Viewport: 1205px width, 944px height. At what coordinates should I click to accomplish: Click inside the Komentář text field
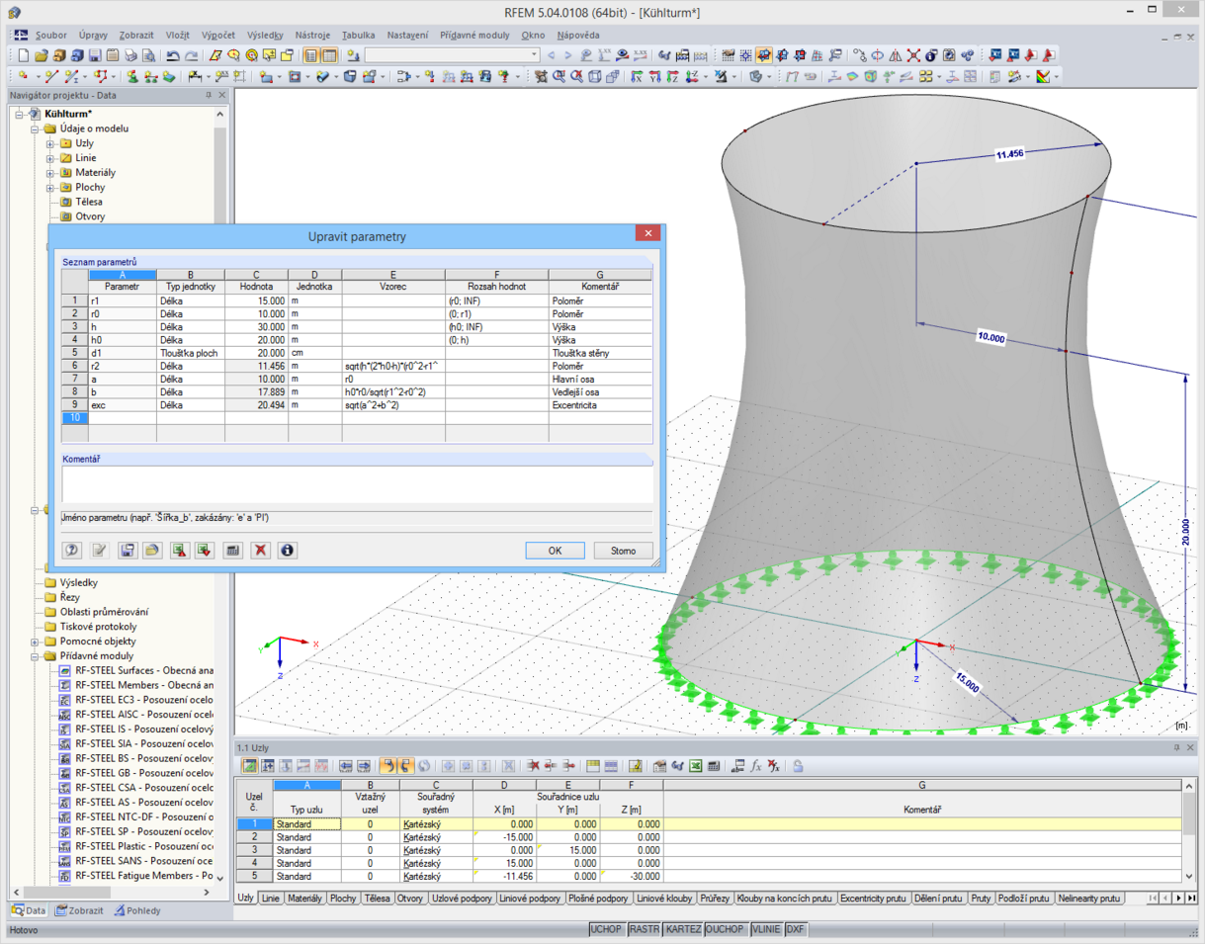[x=356, y=484]
